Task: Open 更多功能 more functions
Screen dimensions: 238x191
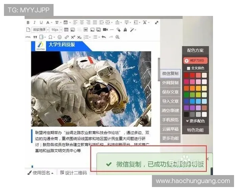Action: coord(170,138)
